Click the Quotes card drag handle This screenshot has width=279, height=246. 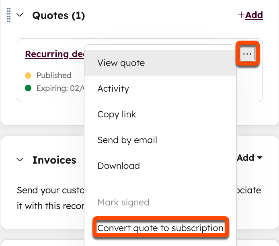coord(9,16)
